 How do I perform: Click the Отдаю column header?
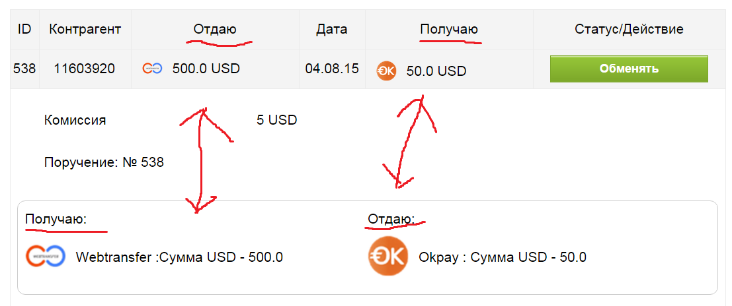click(214, 29)
